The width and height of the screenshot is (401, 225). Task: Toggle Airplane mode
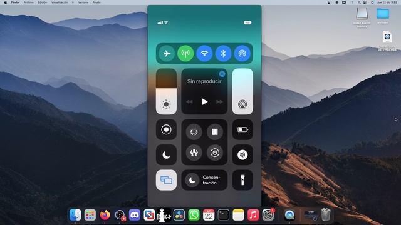(167, 53)
